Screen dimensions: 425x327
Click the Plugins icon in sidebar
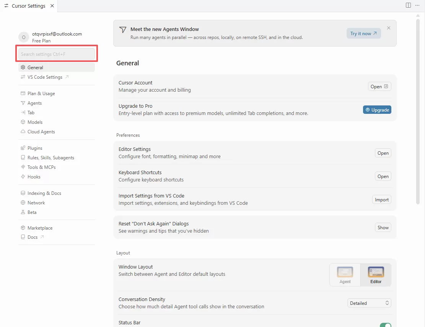pyautogui.click(x=23, y=148)
